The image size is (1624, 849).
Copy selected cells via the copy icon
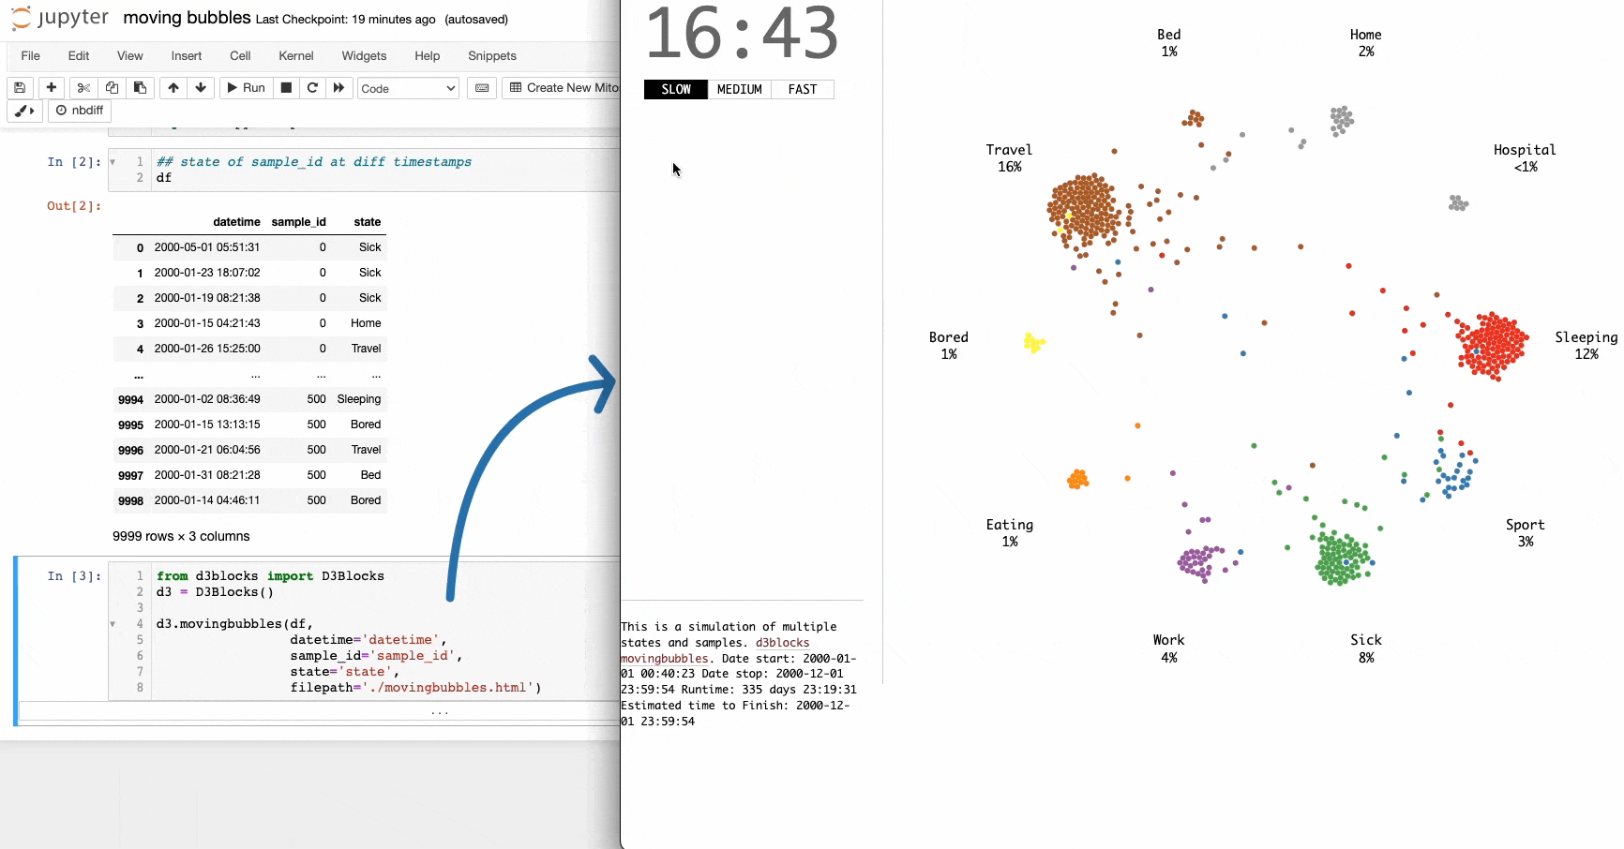(112, 87)
